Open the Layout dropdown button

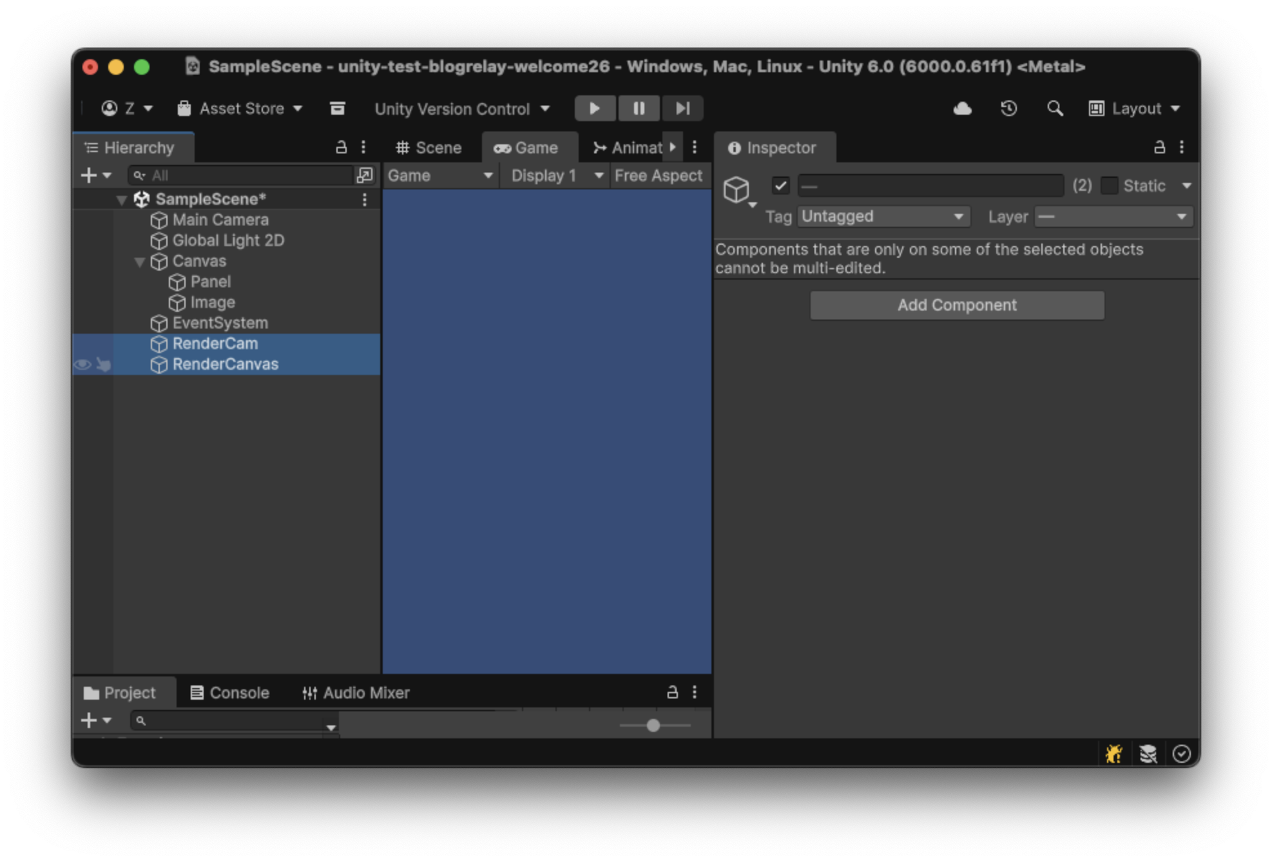coord(1134,108)
